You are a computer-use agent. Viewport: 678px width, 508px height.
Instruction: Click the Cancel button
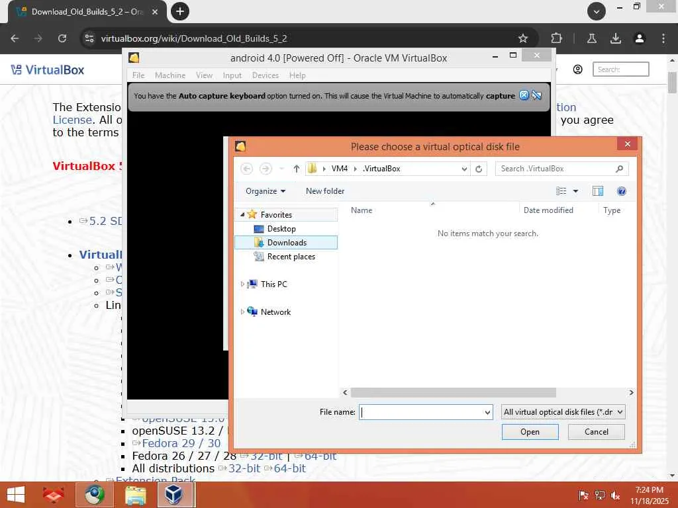(x=597, y=431)
